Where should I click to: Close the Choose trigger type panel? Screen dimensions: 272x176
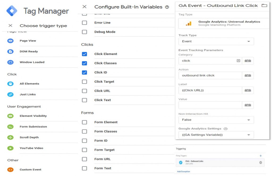pyautogui.click(x=10, y=25)
